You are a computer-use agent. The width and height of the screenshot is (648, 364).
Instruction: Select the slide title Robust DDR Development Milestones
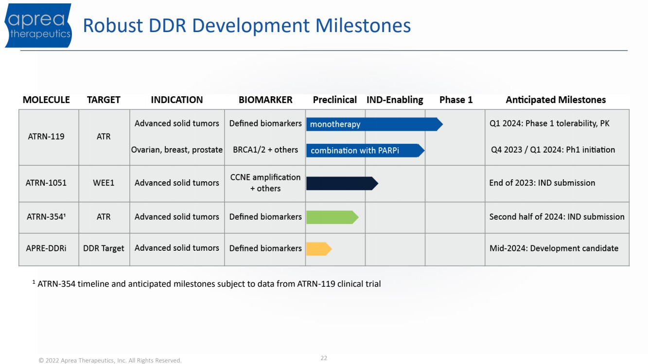(247, 26)
